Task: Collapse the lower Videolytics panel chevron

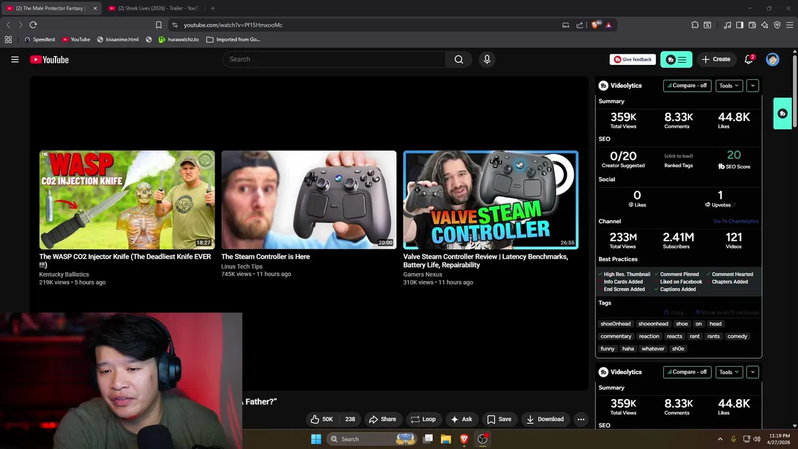Action: (752, 372)
